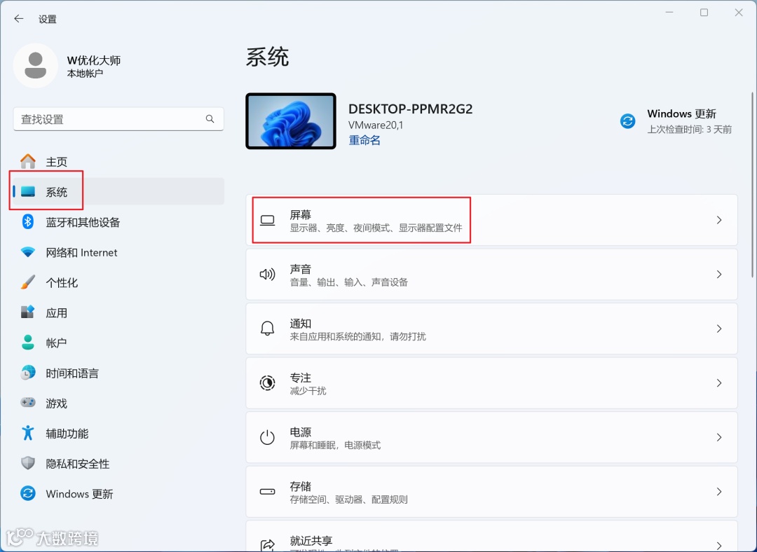Click the gamepad icon beside 游戏
Viewport: 757px width, 552px height.
[28, 402]
